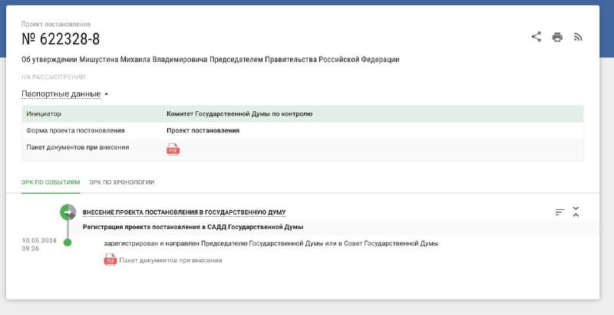The image size is (614, 315).
Task: Click Форма проекта постановления label
Action: [x=75, y=130]
